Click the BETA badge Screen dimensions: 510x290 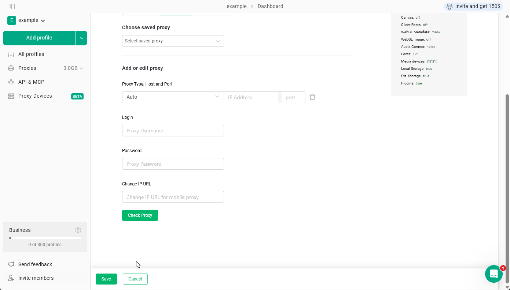pyautogui.click(x=77, y=96)
